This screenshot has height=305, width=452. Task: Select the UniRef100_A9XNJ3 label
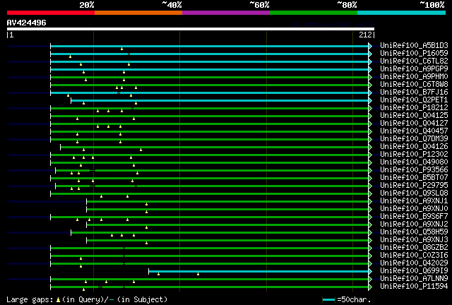click(x=414, y=240)
